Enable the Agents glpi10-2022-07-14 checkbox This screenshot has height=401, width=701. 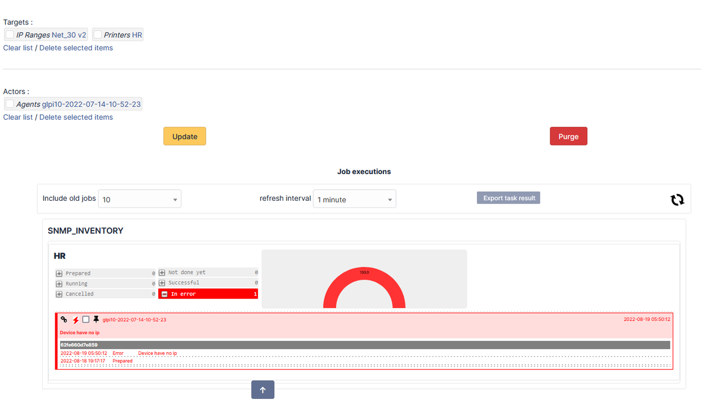pyautogui.click(x=9, y=103)
